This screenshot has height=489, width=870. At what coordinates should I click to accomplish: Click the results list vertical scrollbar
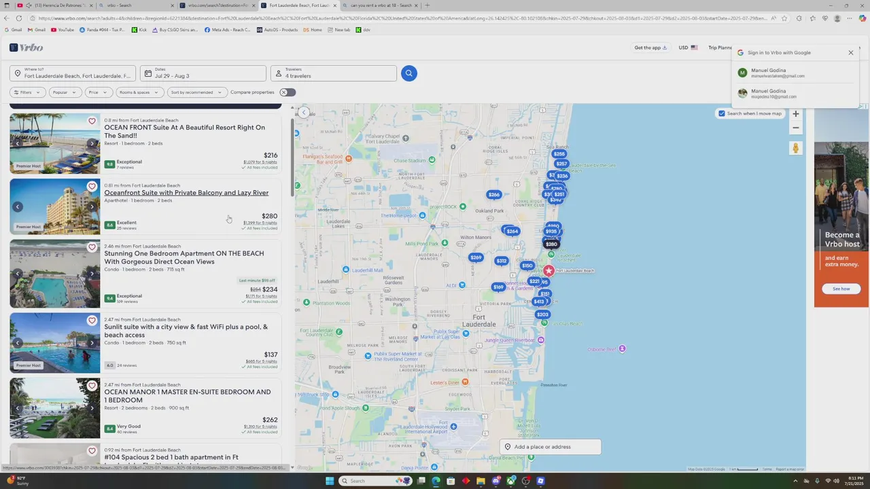coord(293,158)
